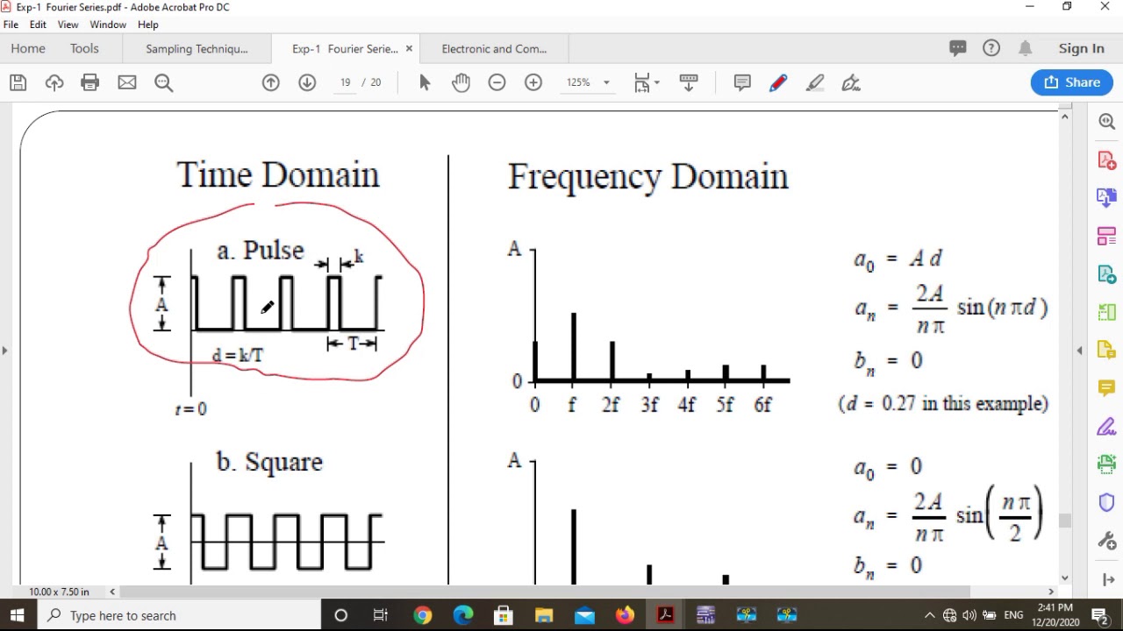Click Windows taskbar search box
The height and width of the screenshot is (631, 1123).
(180, 615)
